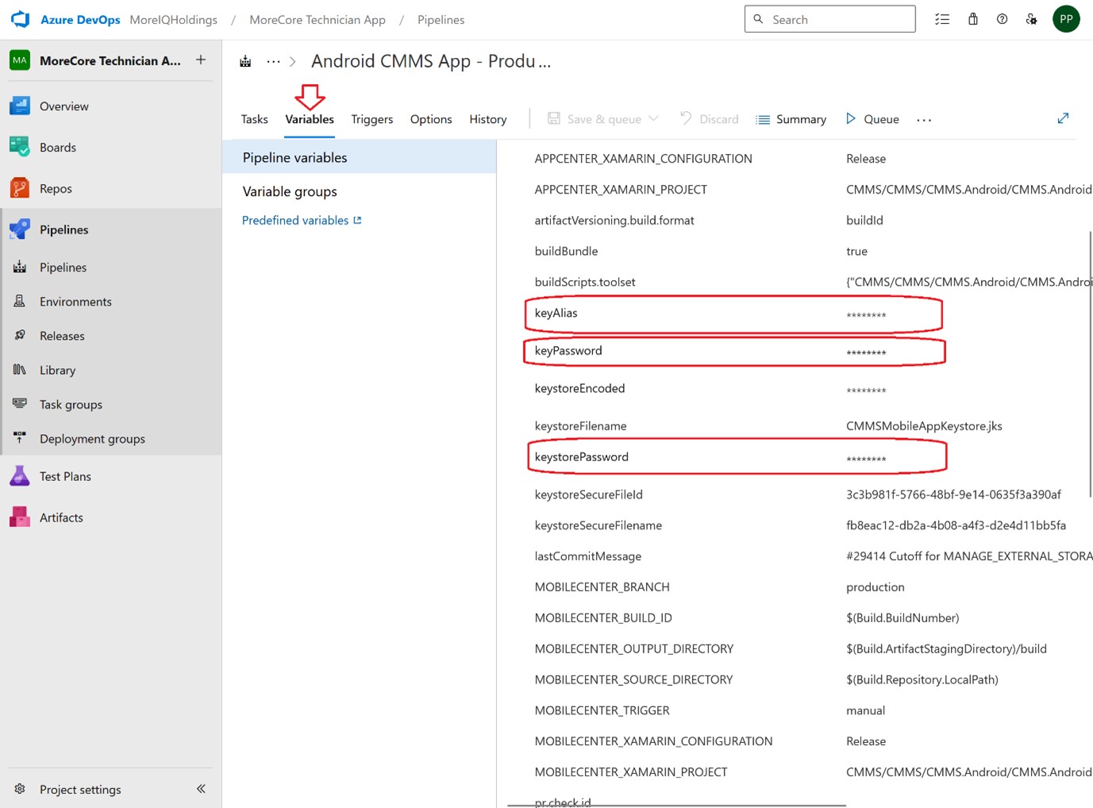Click in the top Search box

[x=838, y=19]
